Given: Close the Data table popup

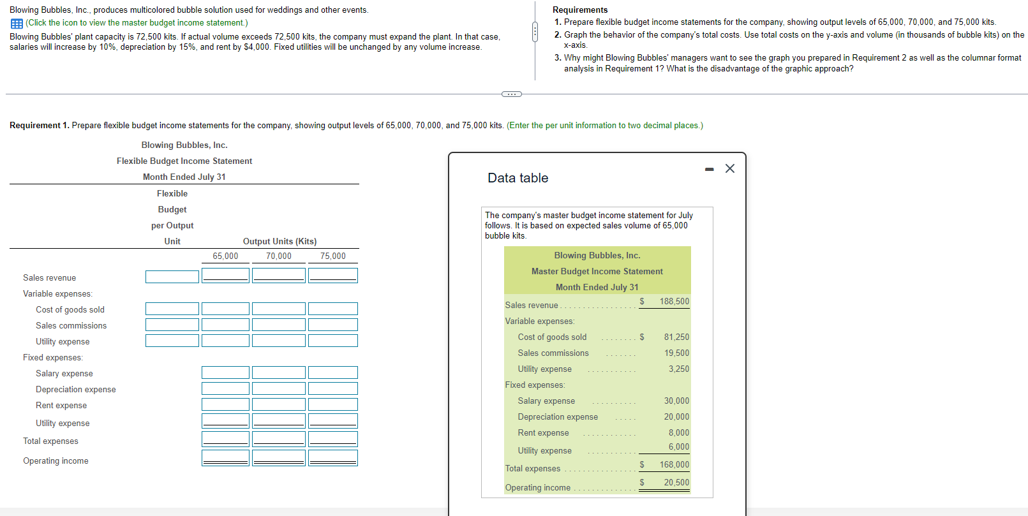Looking at the screenshot, I should [x=730, y=168].
